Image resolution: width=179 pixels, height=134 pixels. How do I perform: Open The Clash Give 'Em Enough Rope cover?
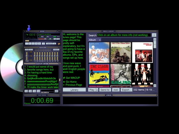[99, 74]
